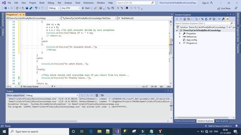Open the Debug configuration dropdown
This screenshot has height=135, width=241.
[x=54, y=8]
